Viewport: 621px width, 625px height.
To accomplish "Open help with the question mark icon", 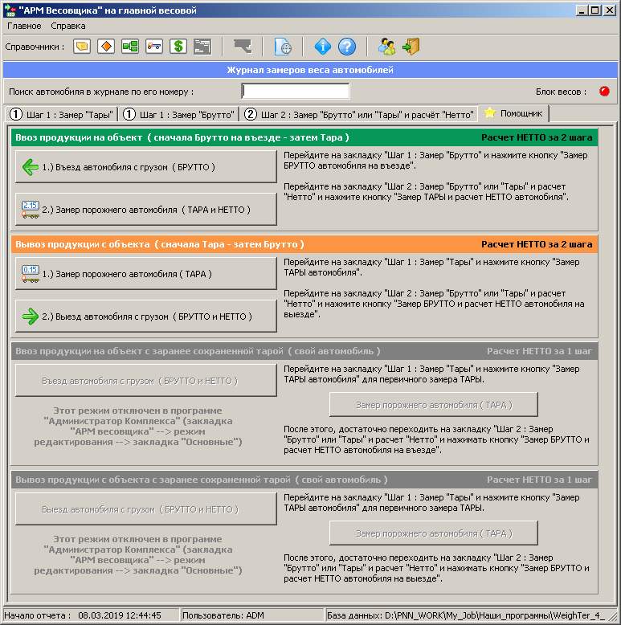I will 346,47.
